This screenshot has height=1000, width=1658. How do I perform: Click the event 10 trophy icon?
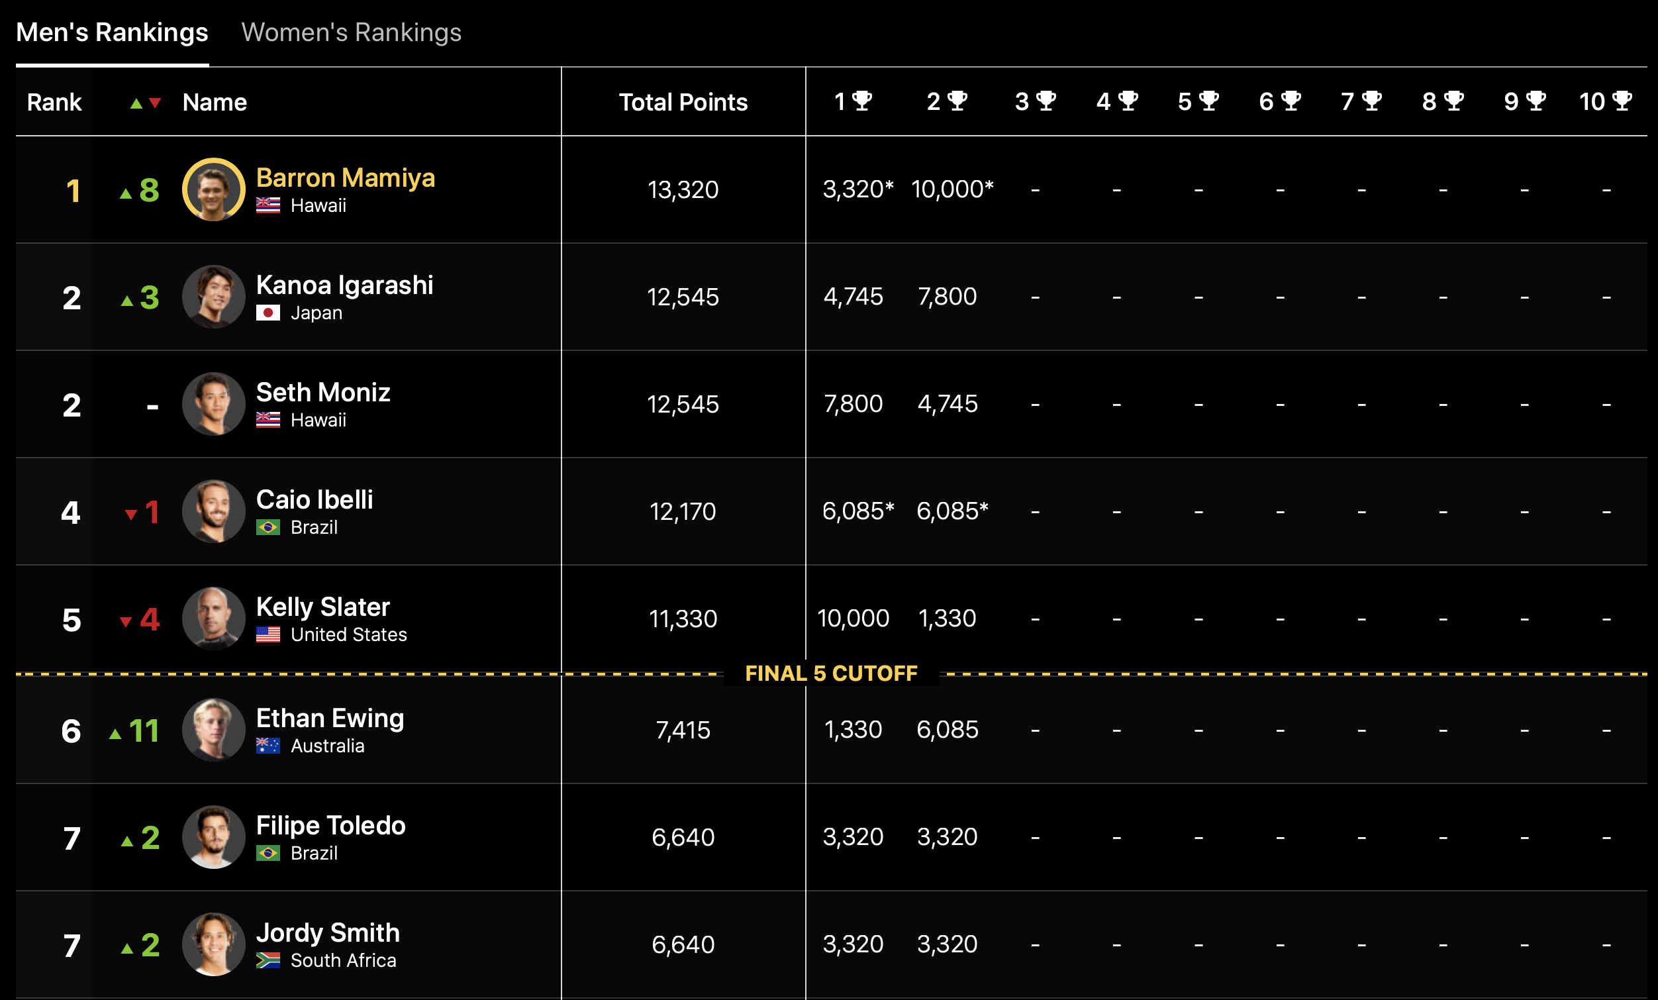(1622, 101)
